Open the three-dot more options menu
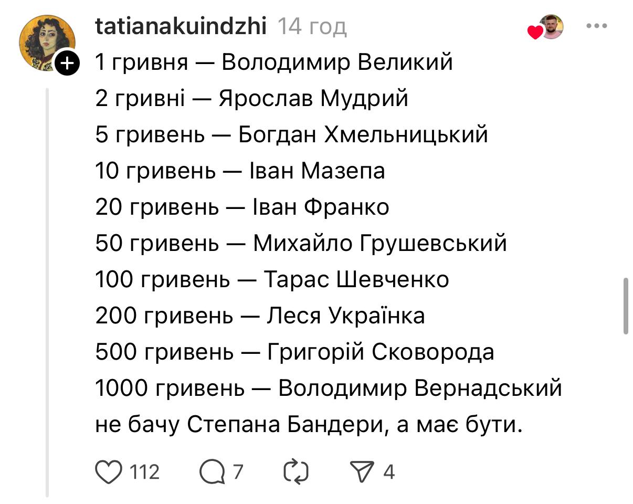This screenshot has width=633, height=504. click(596, 26)
